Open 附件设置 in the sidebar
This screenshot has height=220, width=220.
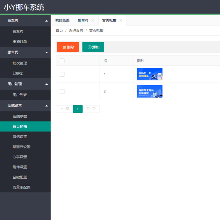[25, 167]
